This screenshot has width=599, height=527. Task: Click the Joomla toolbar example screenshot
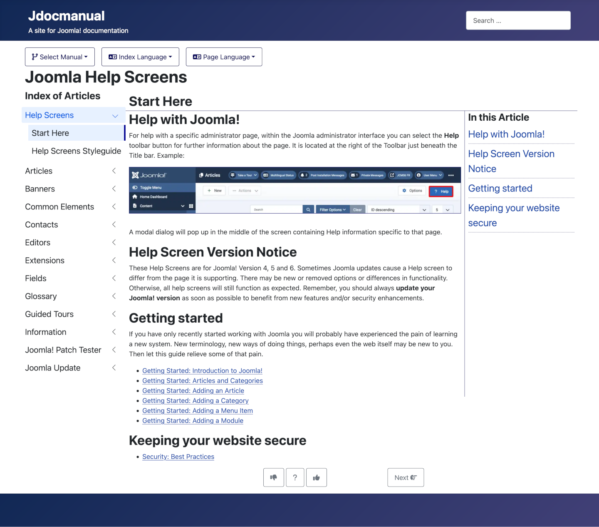pos(295,190)
